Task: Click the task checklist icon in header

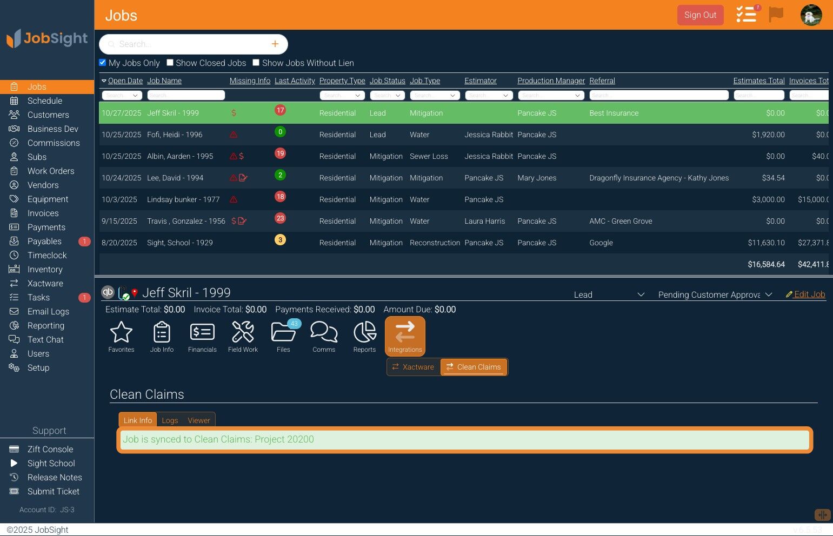Action: [x=747, y=15]
